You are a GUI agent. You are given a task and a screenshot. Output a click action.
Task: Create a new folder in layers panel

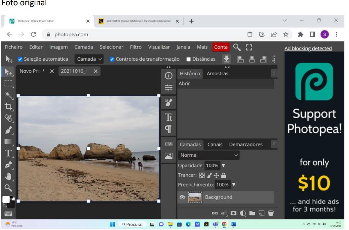(252, 213)
